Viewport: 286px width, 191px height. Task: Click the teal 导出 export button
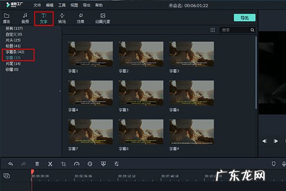click(245, 18)
